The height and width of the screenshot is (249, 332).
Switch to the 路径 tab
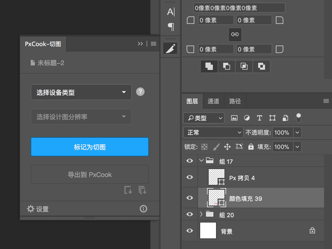tap(235, 101)
